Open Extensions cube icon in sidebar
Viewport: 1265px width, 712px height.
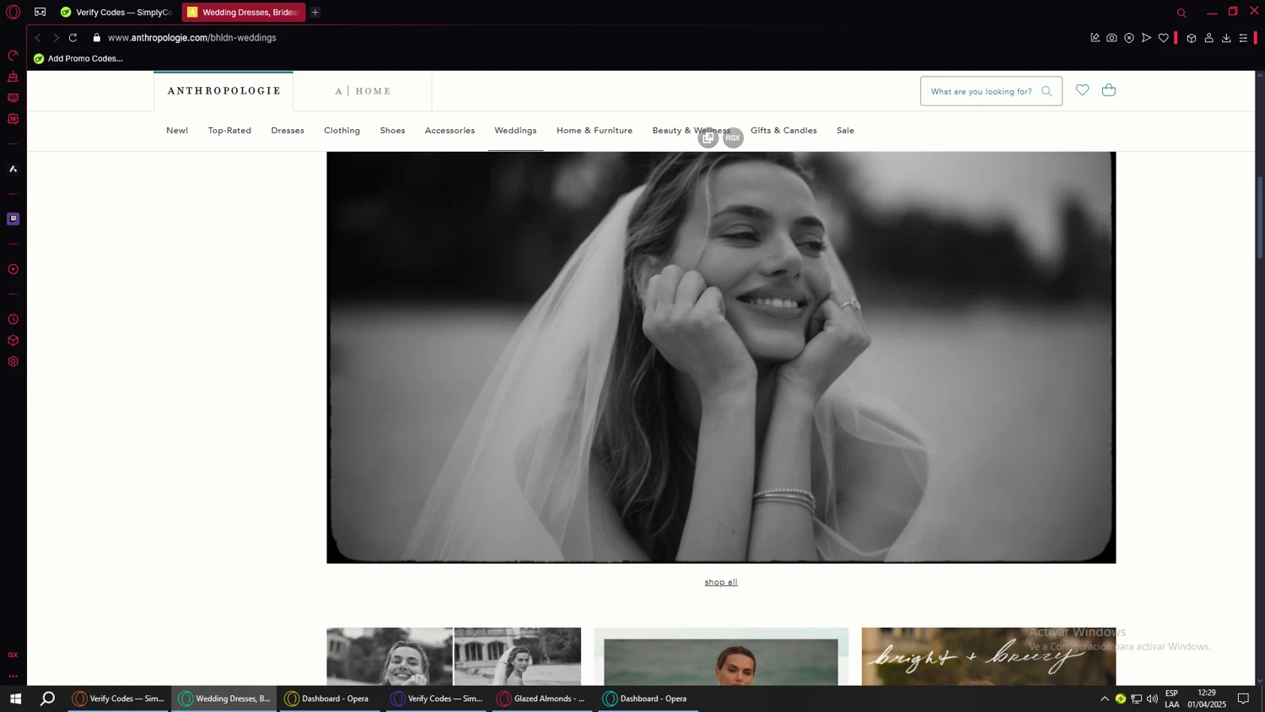(13, 341)
